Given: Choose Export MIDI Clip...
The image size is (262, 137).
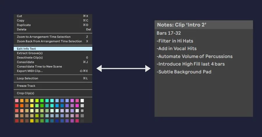Looking at the screenshot, I should click(53, 71).
